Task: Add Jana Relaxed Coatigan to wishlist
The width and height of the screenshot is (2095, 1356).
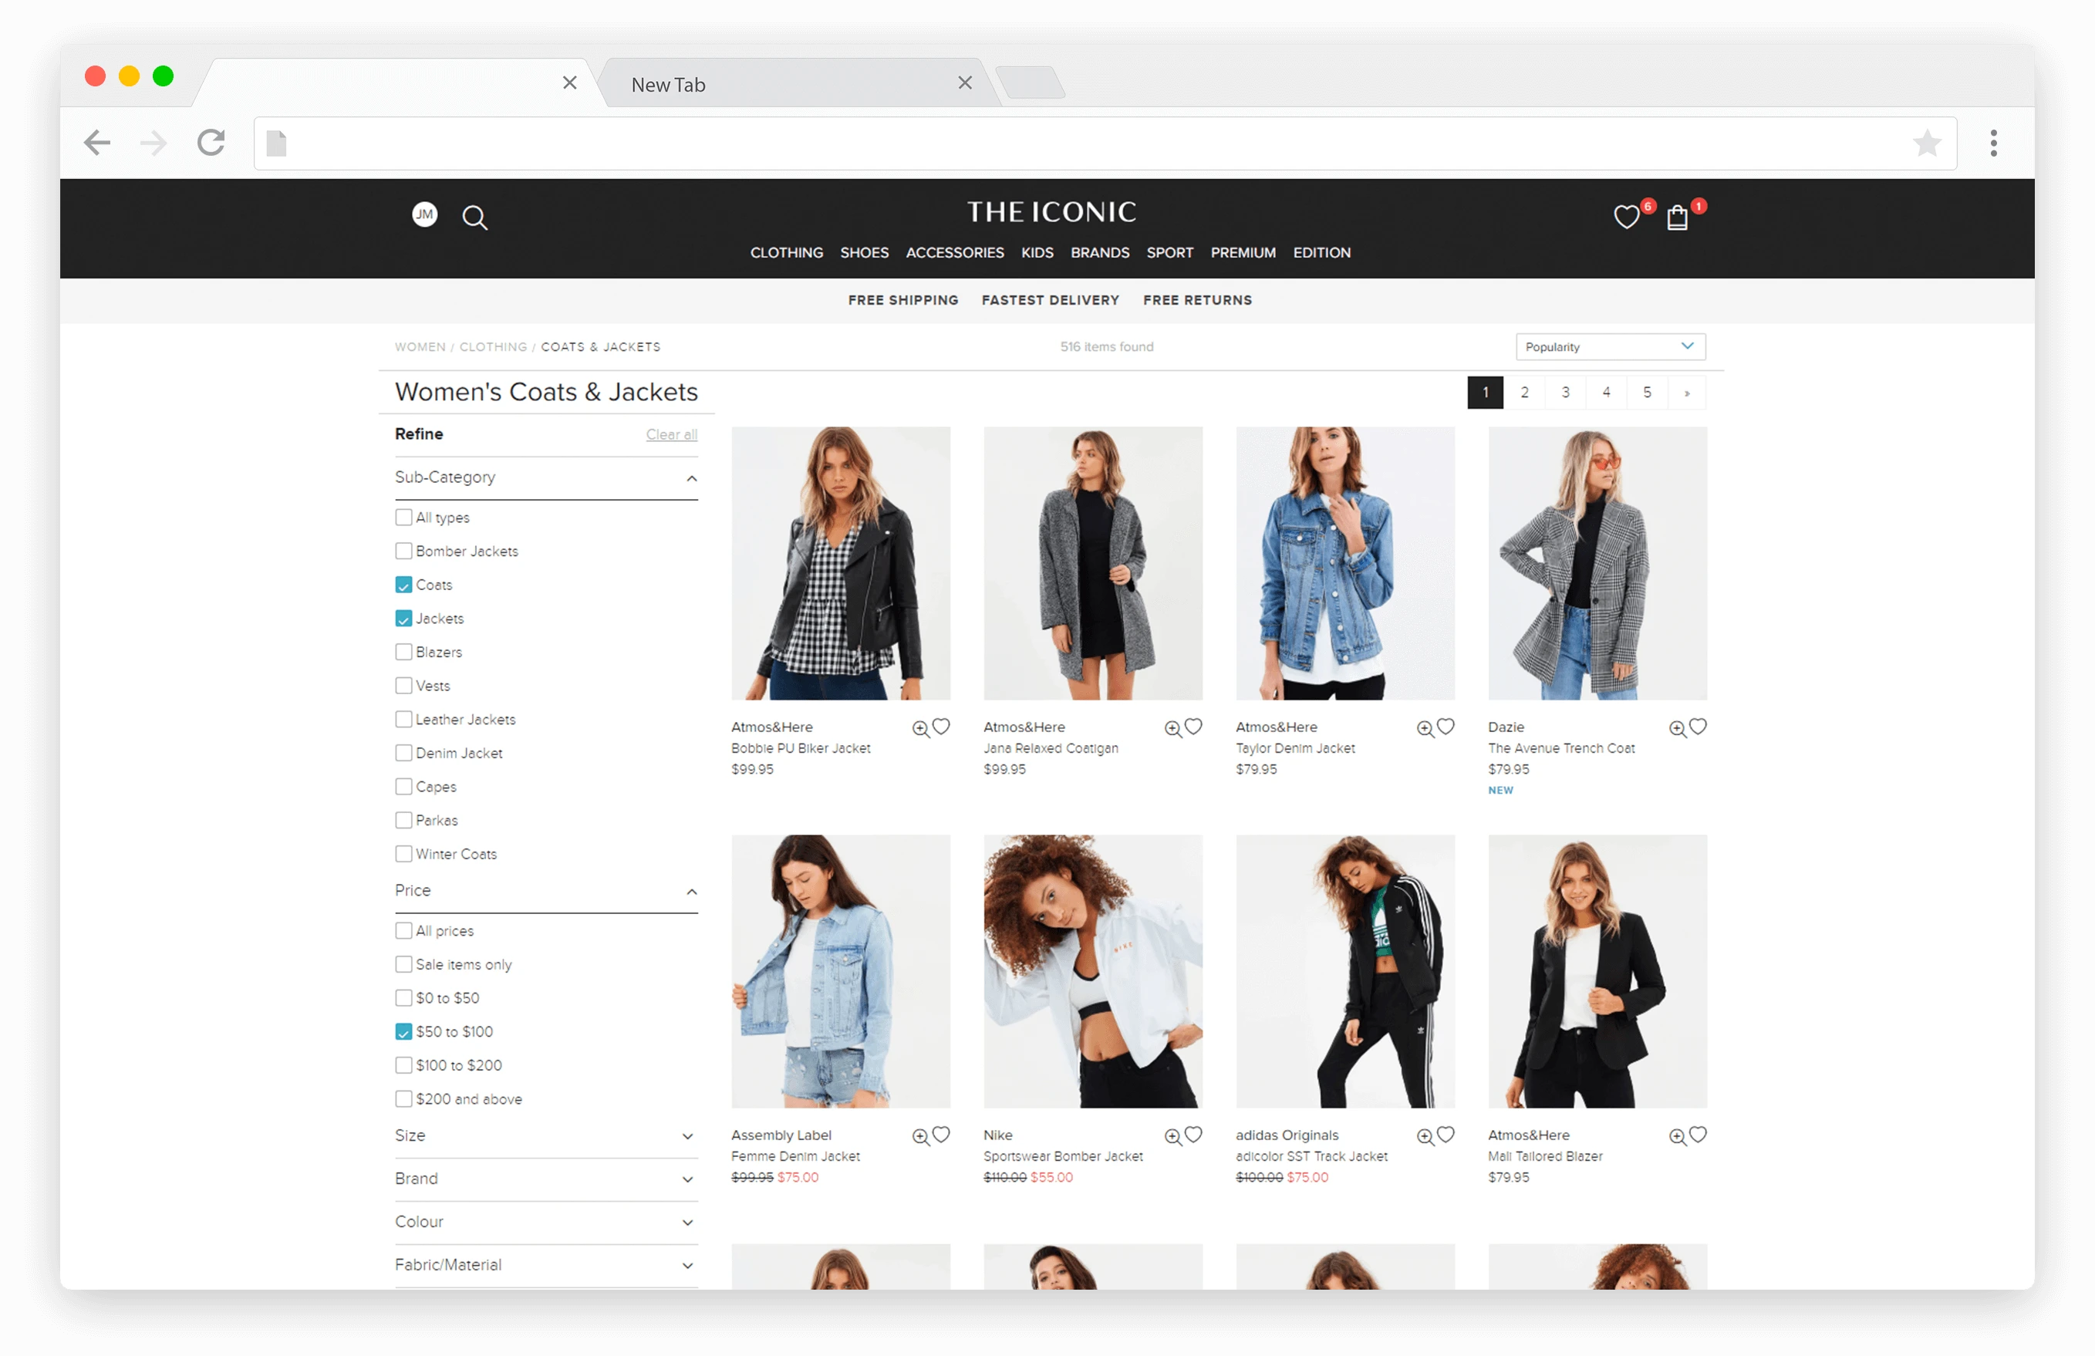Action: pyautogui.click(x=1193, y=727)
